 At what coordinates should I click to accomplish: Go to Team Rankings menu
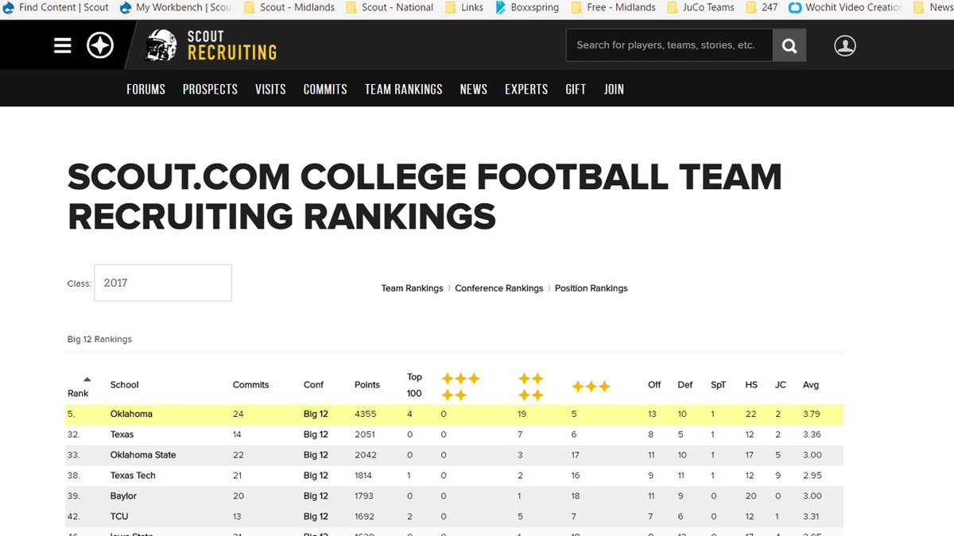[404, 89]
